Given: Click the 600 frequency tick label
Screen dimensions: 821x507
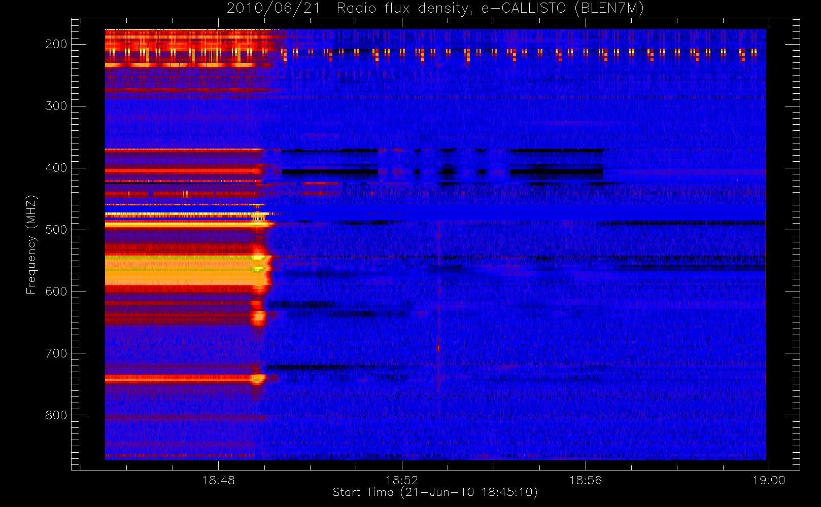Looking at the screenshot, I should tap(56, 292).
